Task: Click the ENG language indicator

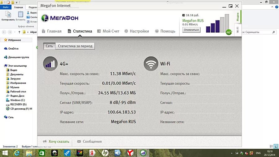Action: tap(258, 153)
